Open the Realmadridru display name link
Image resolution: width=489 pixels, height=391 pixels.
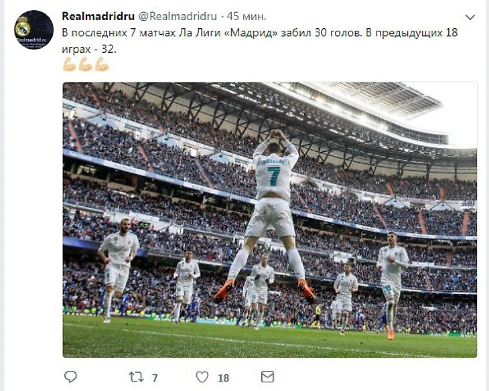(x=98, y=16)
